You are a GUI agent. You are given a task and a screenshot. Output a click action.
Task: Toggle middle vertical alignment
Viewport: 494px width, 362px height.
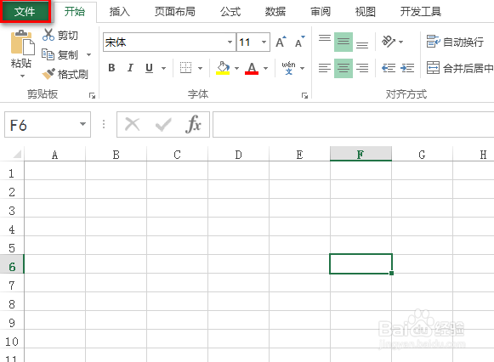coord(344,42)
